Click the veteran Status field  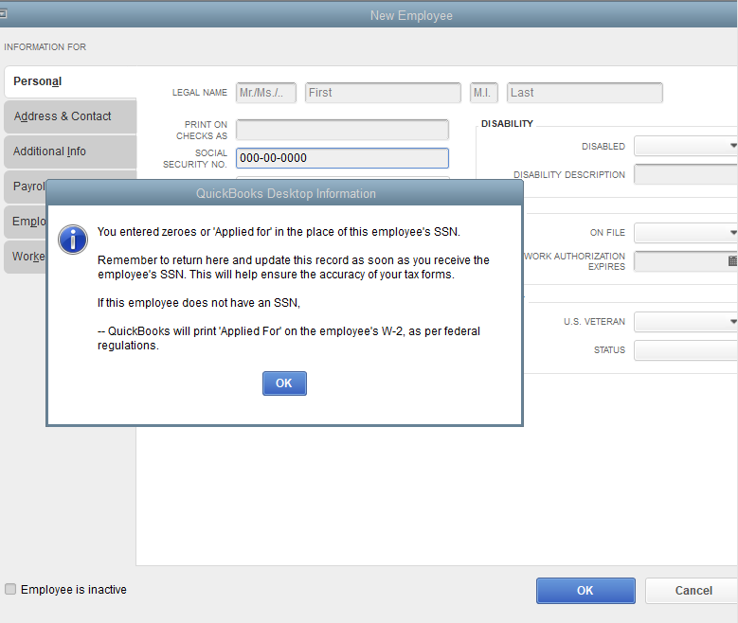click(686, 350)
